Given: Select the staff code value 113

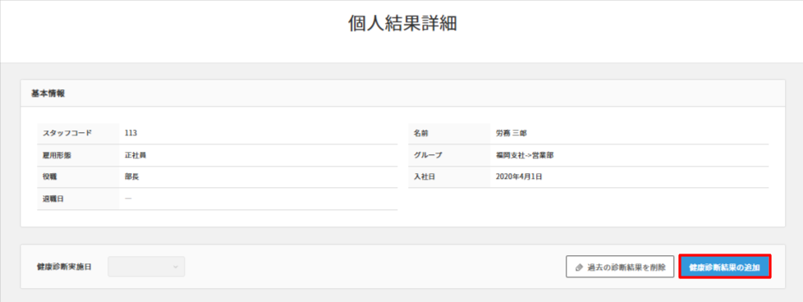Looking at the screenshot, I should (x=131, y=133).
